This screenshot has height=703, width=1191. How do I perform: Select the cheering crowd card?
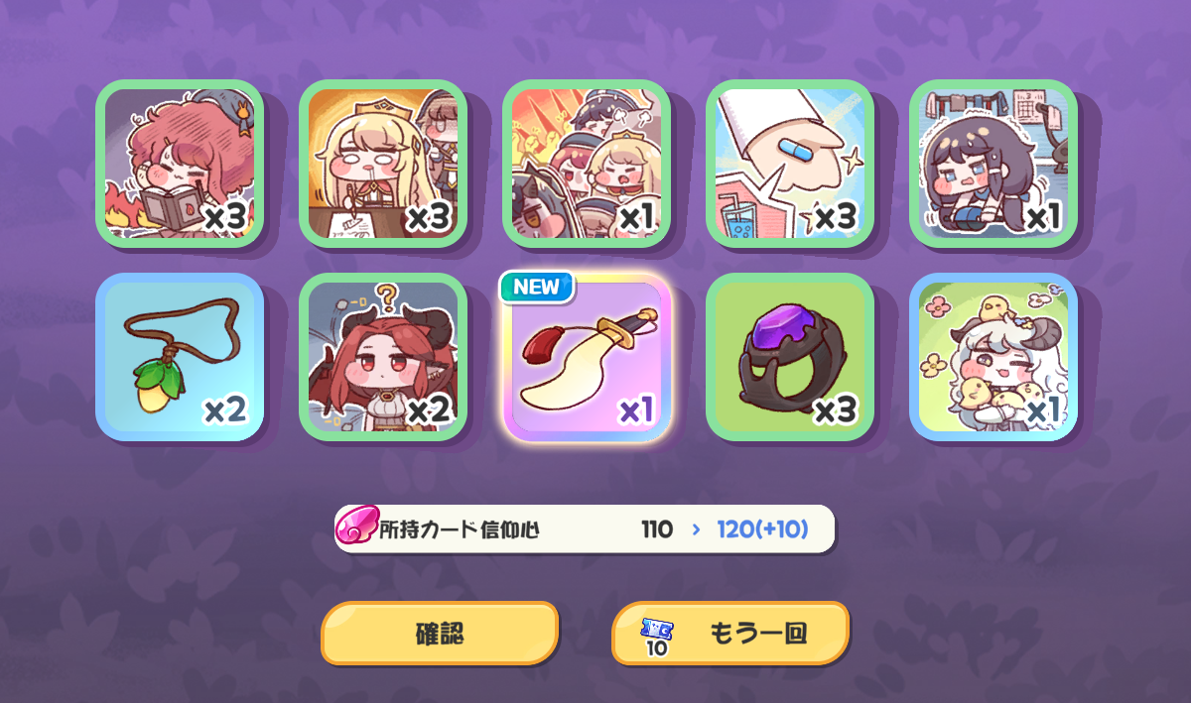click(587, 164)
